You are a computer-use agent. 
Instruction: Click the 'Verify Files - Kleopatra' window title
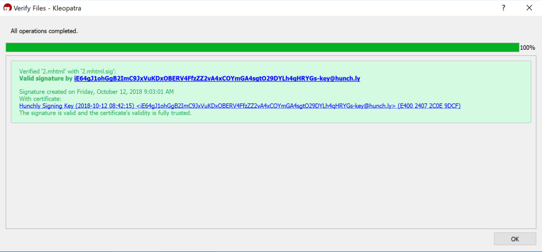[x=48, y=8]
